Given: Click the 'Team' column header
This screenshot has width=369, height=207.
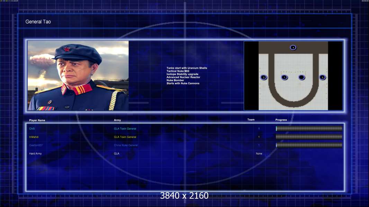Looking at the screenshot, I should pos(251,120).
